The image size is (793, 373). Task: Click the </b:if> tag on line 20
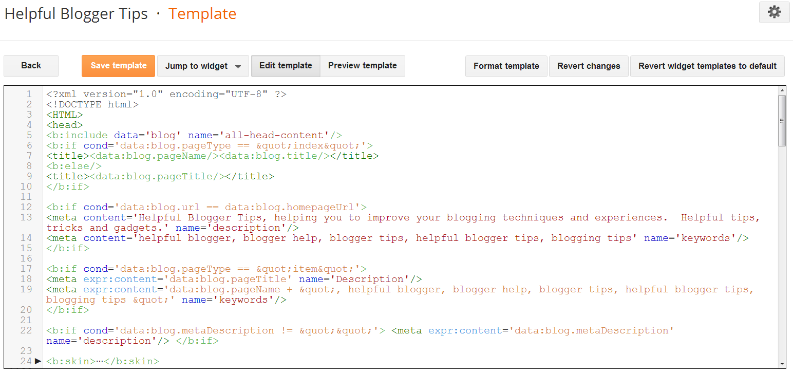68,310
